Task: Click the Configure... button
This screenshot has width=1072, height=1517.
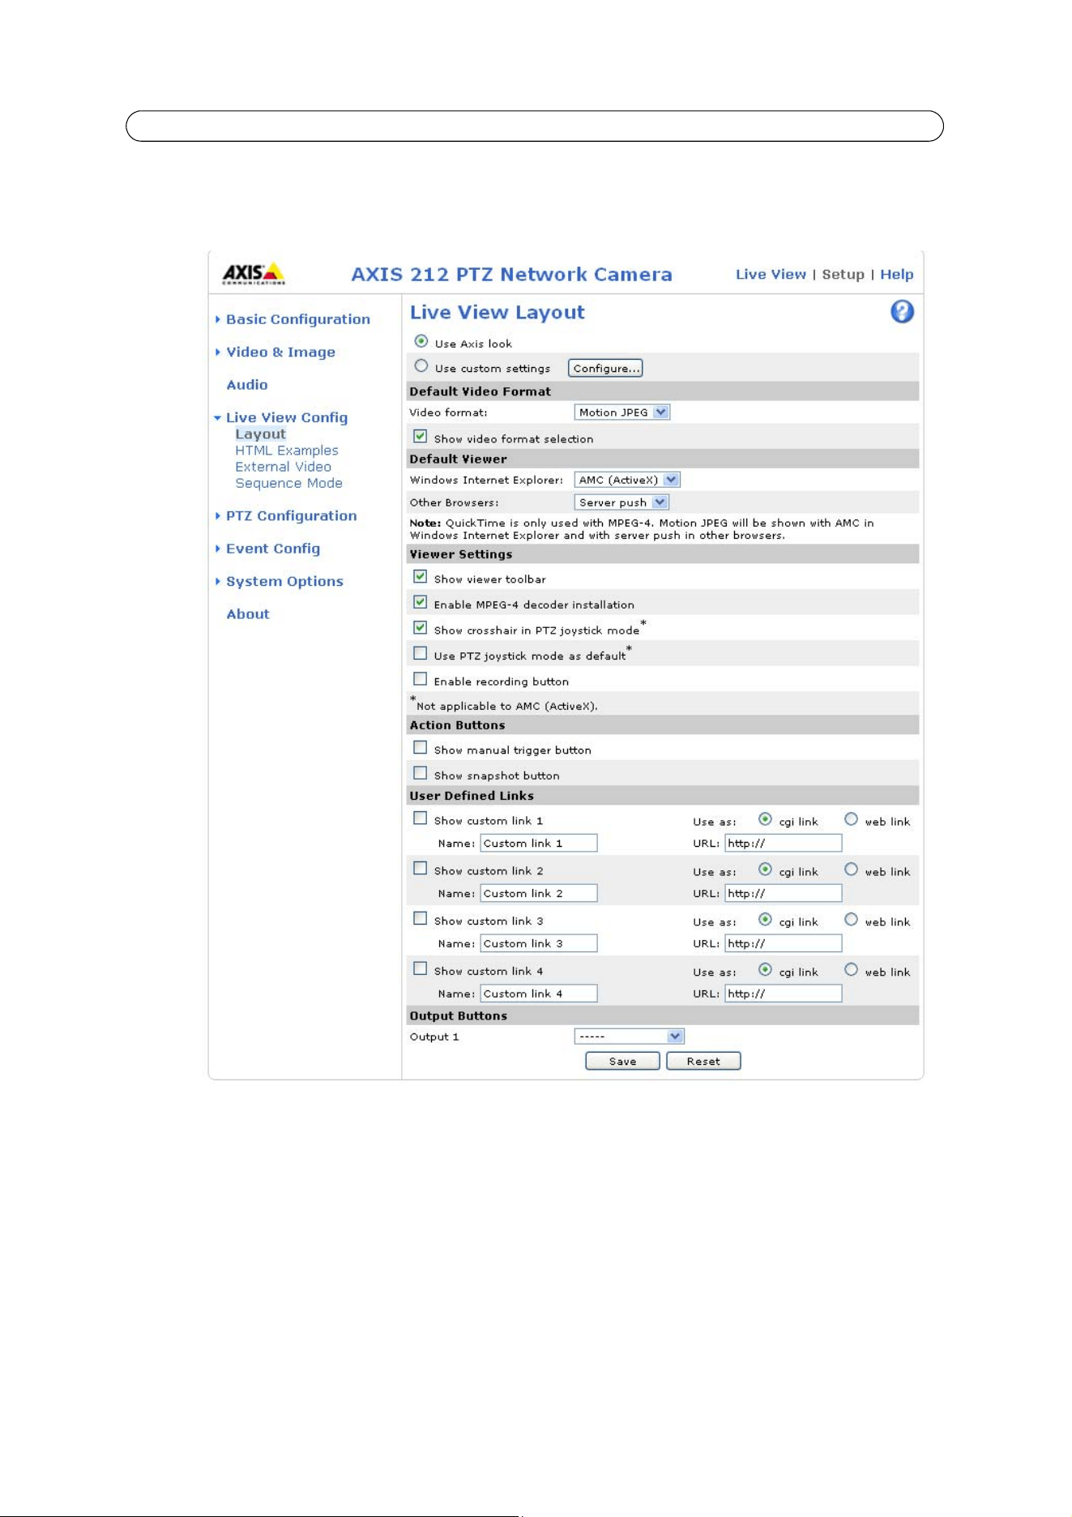Action: [605, 369]
